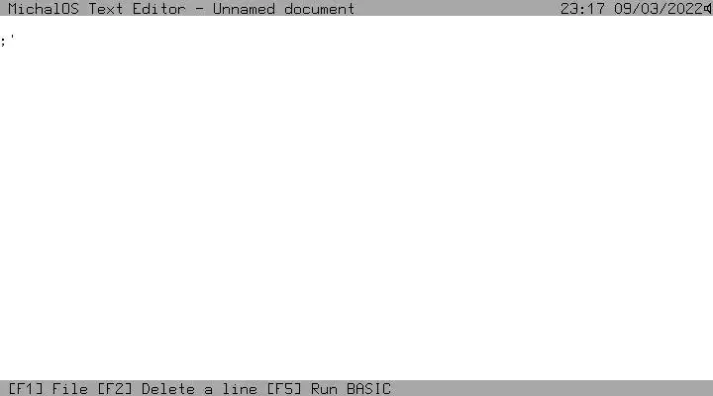Viewport: 713px width, 396px height.
Task: Click the 23:17 clock display
Action: pos(582,9)
